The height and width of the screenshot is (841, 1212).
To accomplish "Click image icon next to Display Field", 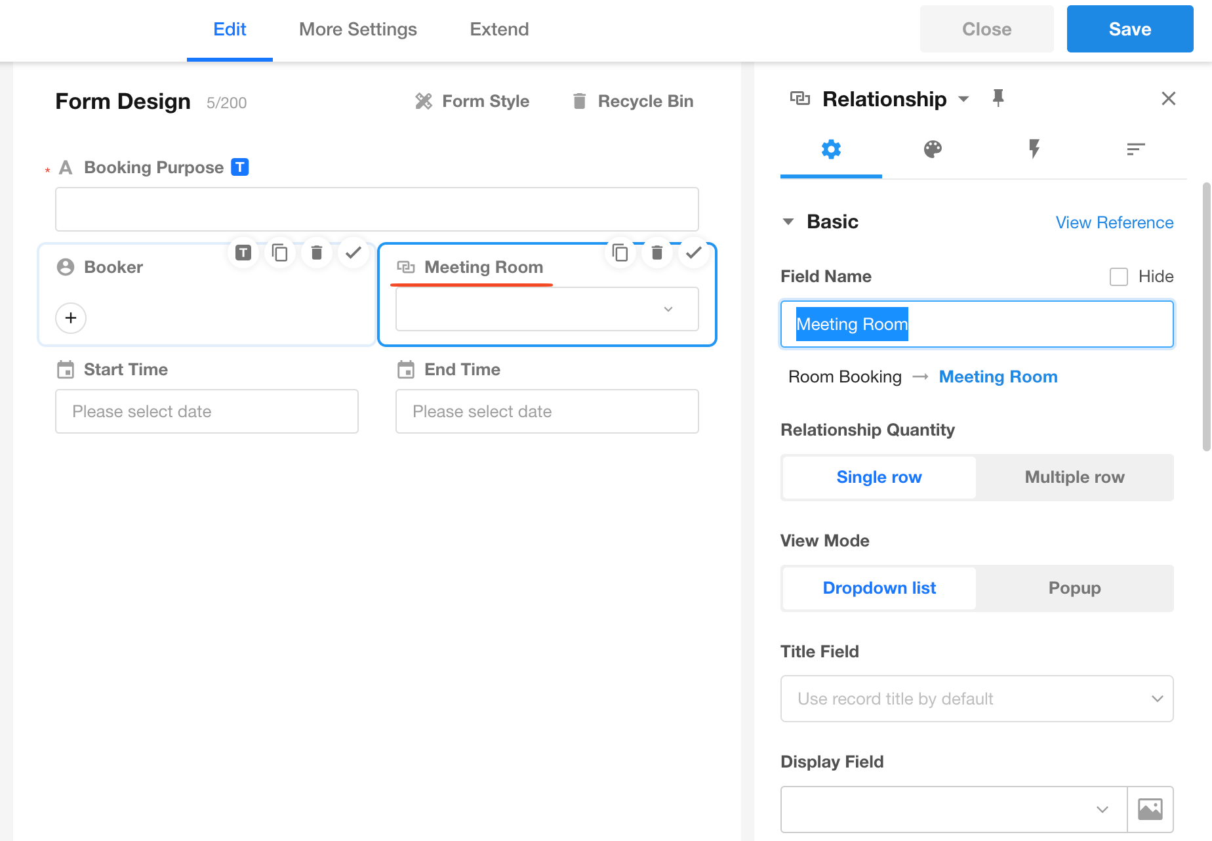I will click(x=1150, y=810).
